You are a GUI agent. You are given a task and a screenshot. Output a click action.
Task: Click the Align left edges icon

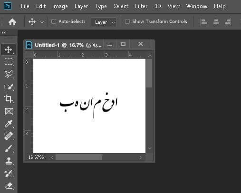coord(203,22)
